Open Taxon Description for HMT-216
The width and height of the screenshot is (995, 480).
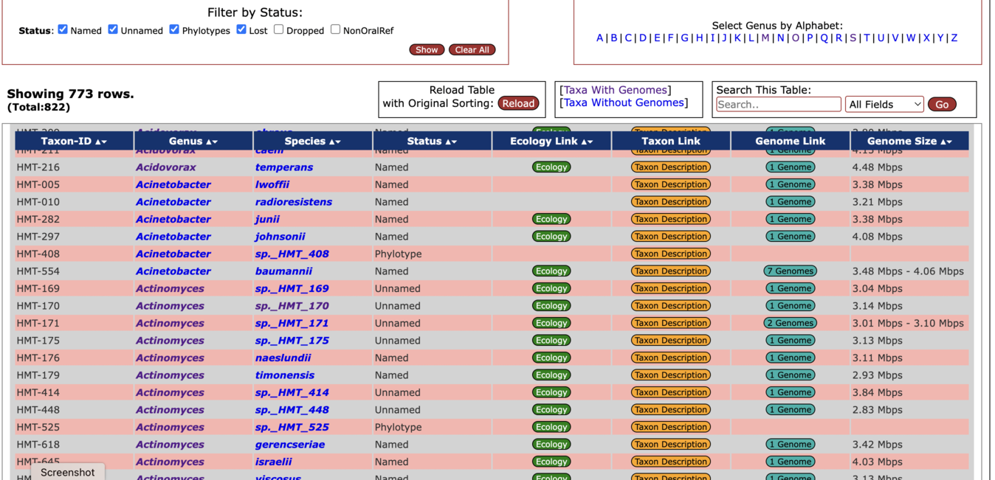point(670,167)
